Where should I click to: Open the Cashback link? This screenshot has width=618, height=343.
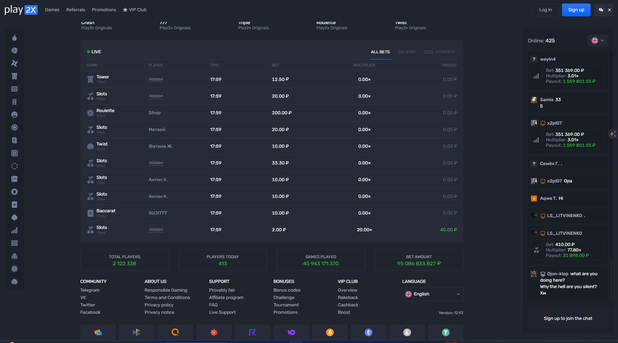[348, 305]
